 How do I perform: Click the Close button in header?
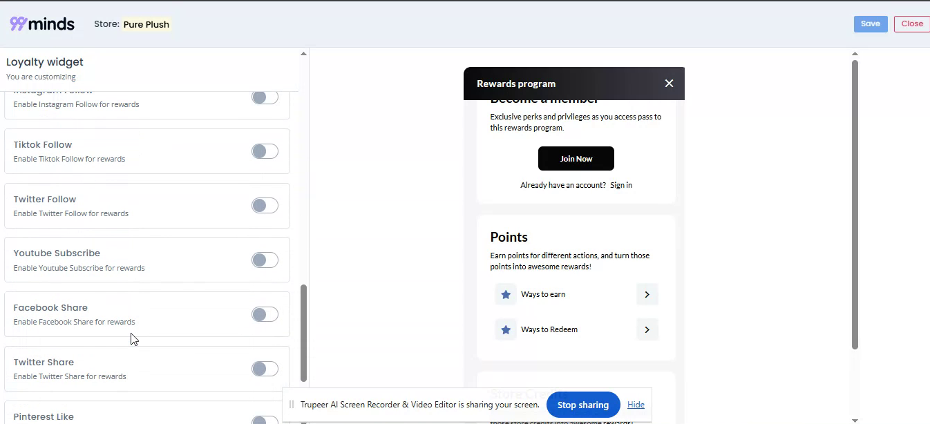[912, 24]
